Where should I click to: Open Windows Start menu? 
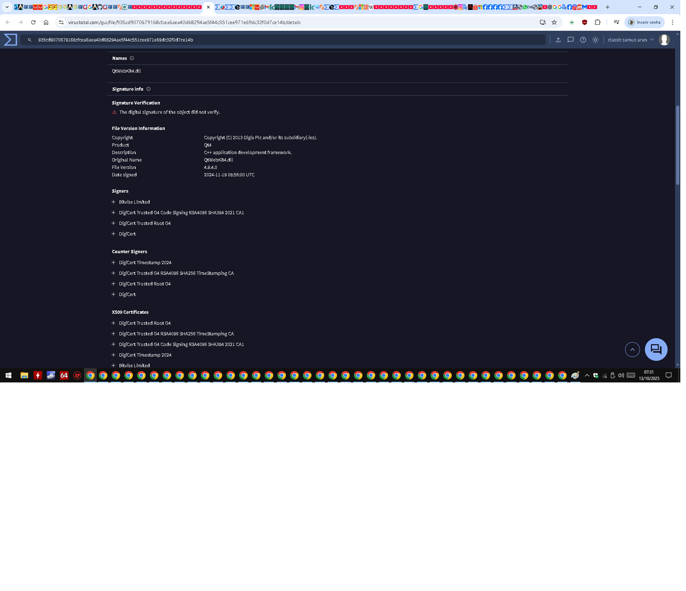pyautogui.click(x=9, y=375)
